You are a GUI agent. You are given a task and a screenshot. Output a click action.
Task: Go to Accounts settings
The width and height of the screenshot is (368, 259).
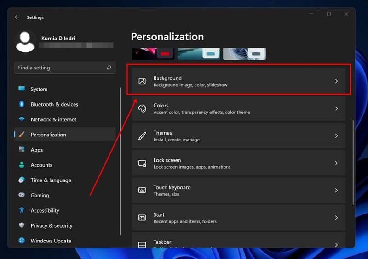(x=65, y=165)
